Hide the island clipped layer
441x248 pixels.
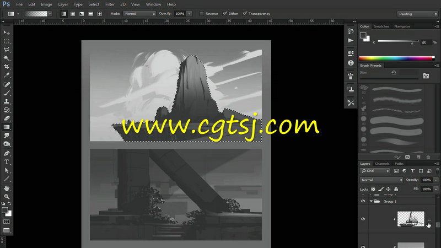pos(363,219)
